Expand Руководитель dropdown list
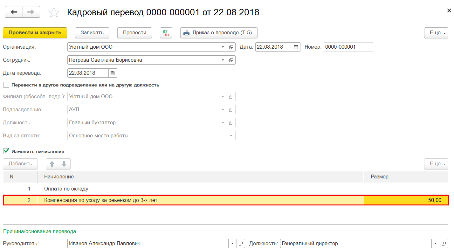 point(232,244)
